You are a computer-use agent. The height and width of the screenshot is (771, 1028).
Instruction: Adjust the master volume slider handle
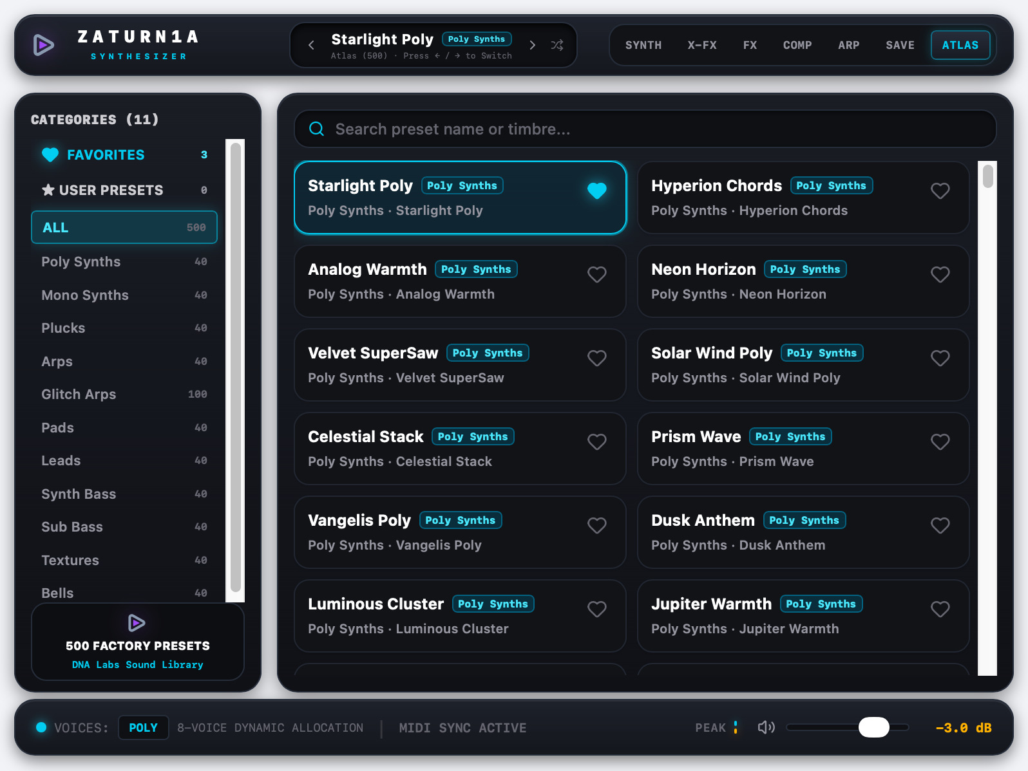click(873, 727)
